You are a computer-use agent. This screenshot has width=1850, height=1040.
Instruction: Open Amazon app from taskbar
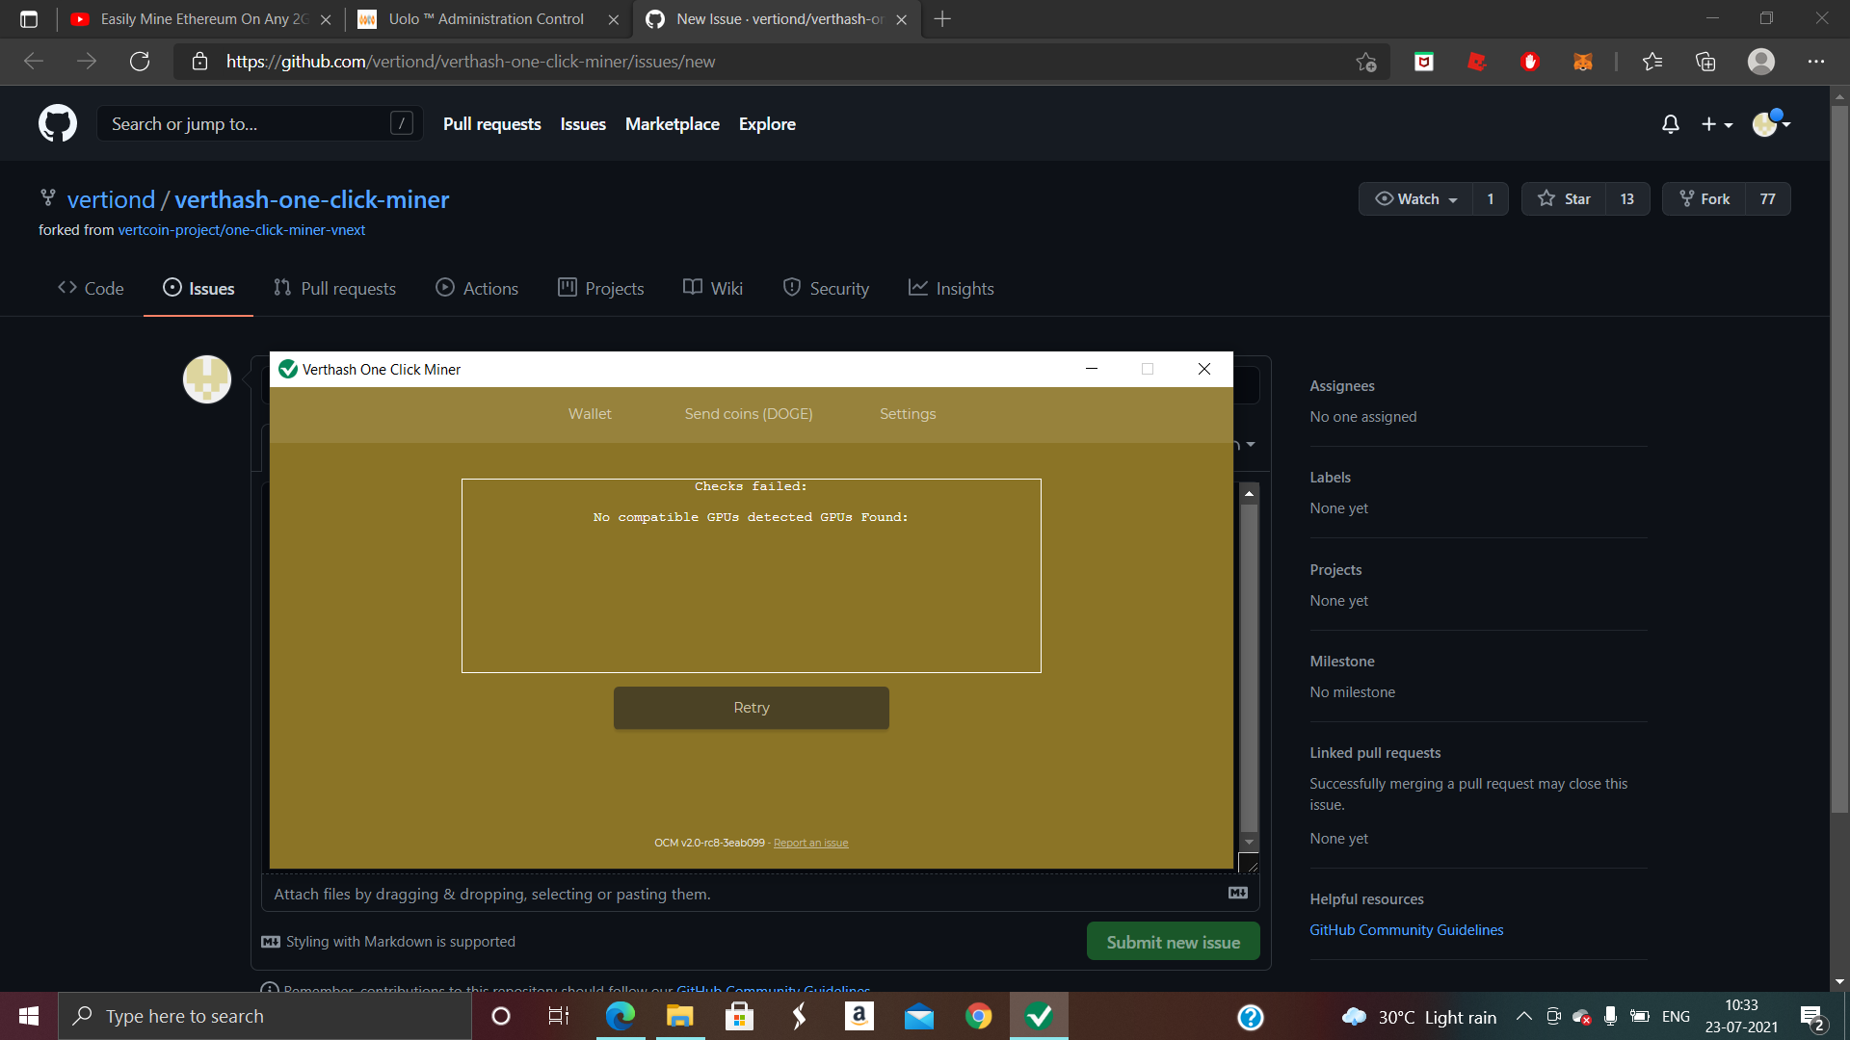pyautogui.click(x=859, y=1016)
